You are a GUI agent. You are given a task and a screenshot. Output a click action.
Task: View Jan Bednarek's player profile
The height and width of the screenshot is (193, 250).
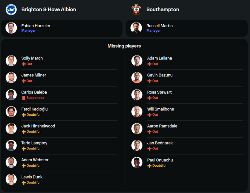[160, 143]
